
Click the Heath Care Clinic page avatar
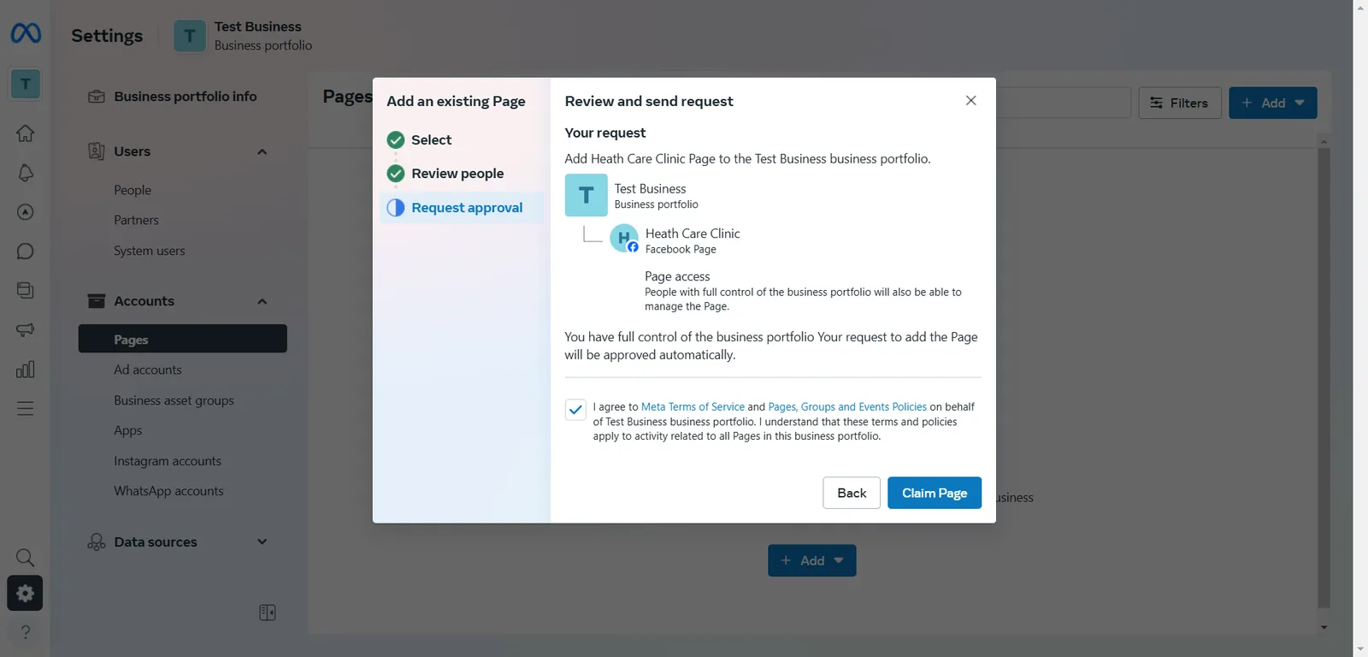[x=624, y=238]
